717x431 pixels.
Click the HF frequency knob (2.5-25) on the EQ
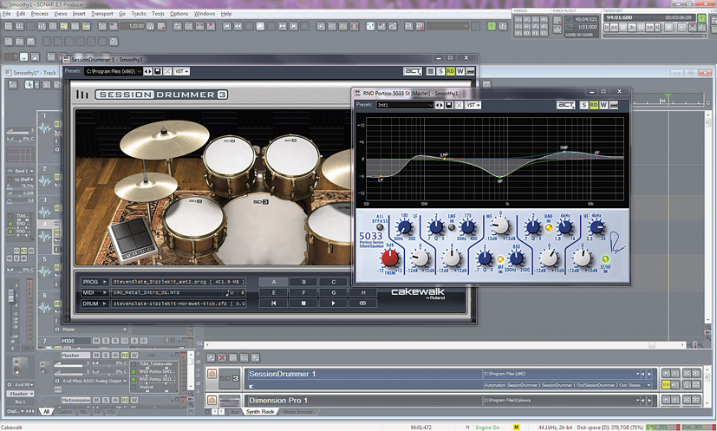596,227
